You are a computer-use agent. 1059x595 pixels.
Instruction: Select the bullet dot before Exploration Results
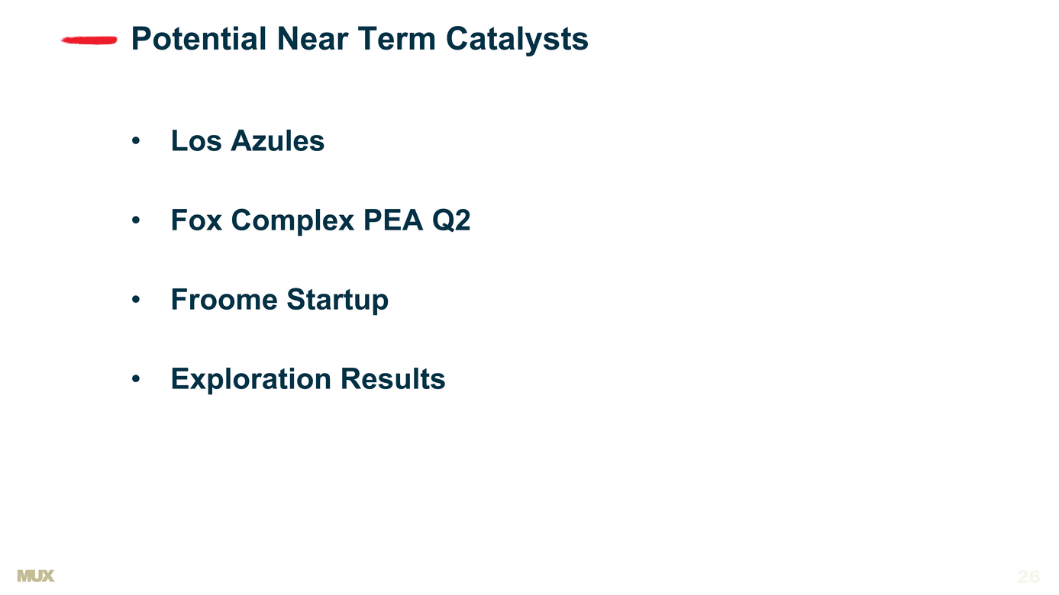pyautogui.click(x=136, y=379)
